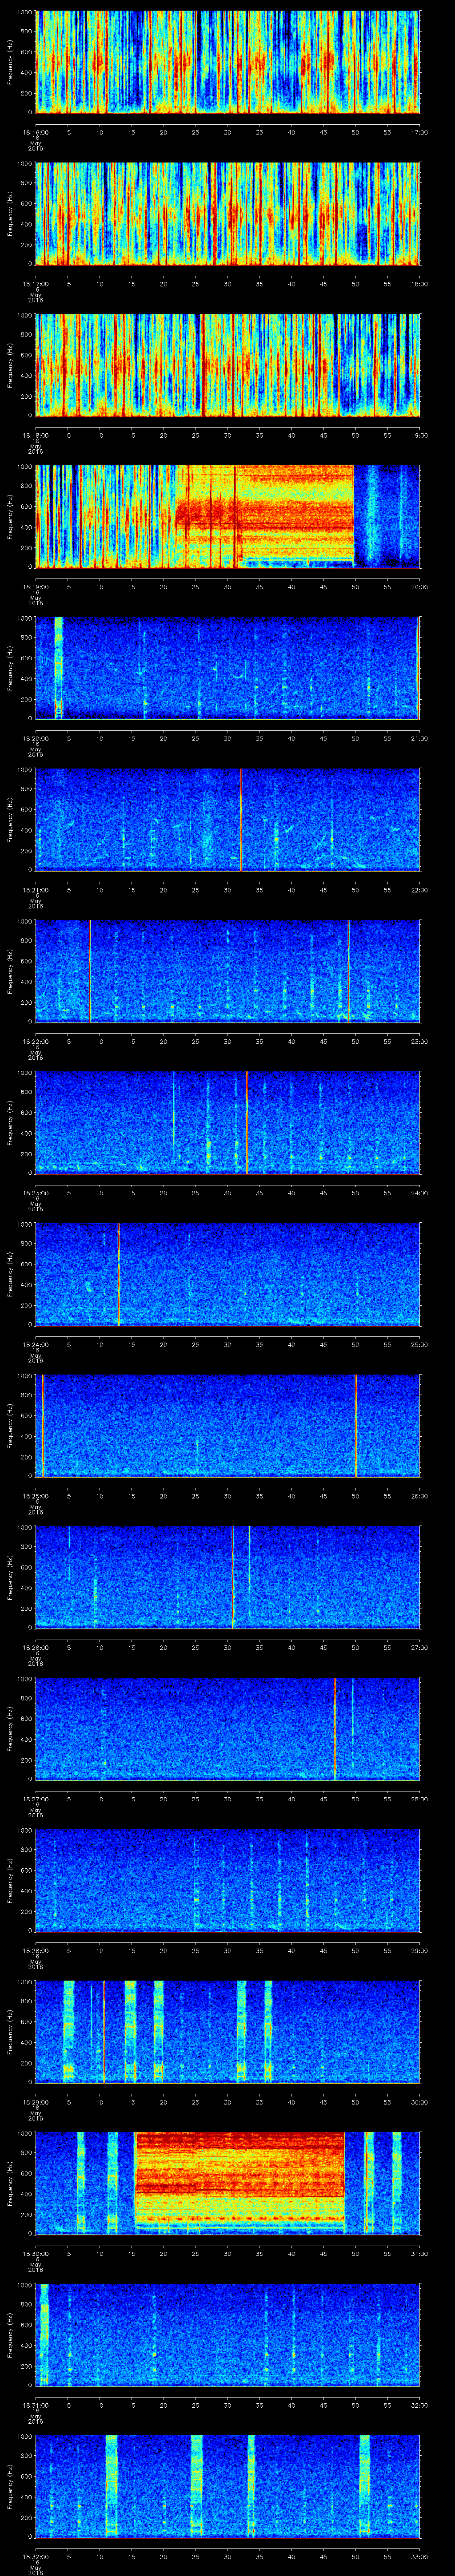This screenshot has height=2576, width=455.
Task: Click the 18:29:00 spectrogram panel
Action: [x=228, y=2032]
